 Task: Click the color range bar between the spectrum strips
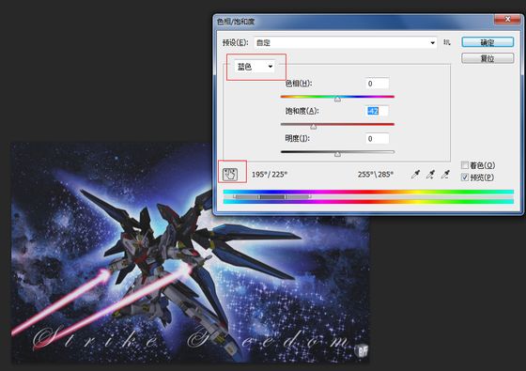pos(272,197)
